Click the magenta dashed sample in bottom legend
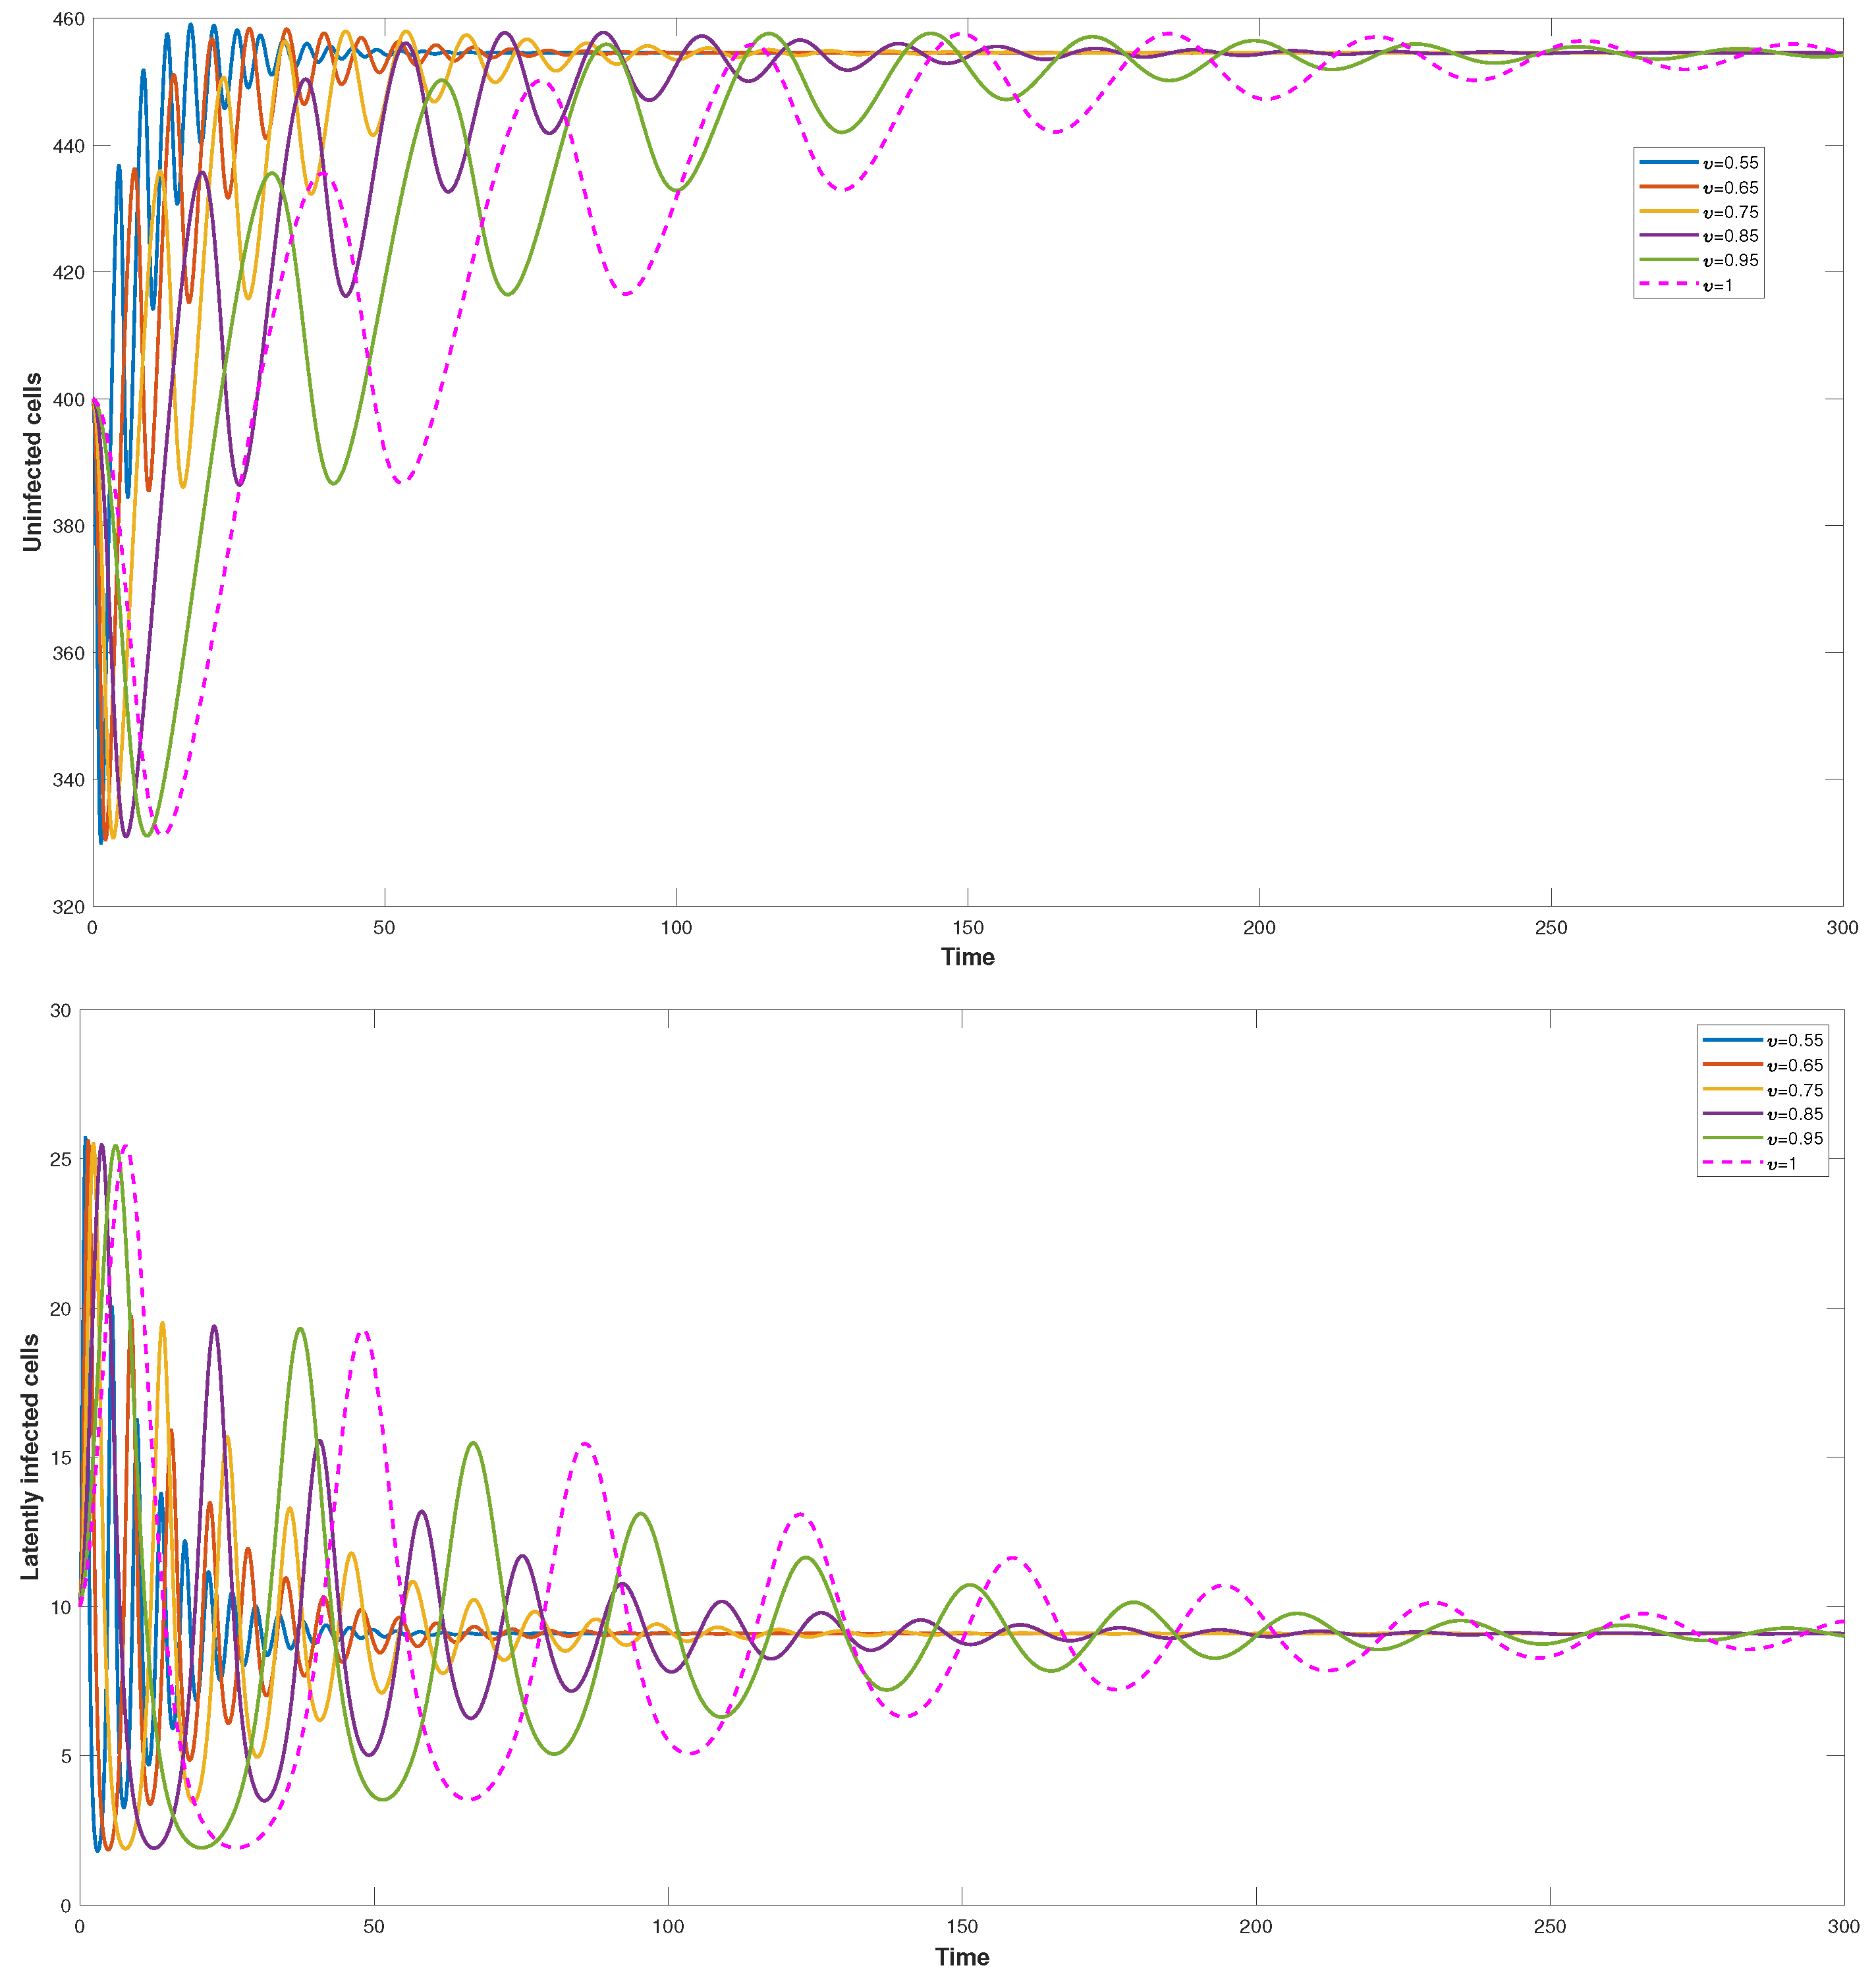 click(1732, 1164)
